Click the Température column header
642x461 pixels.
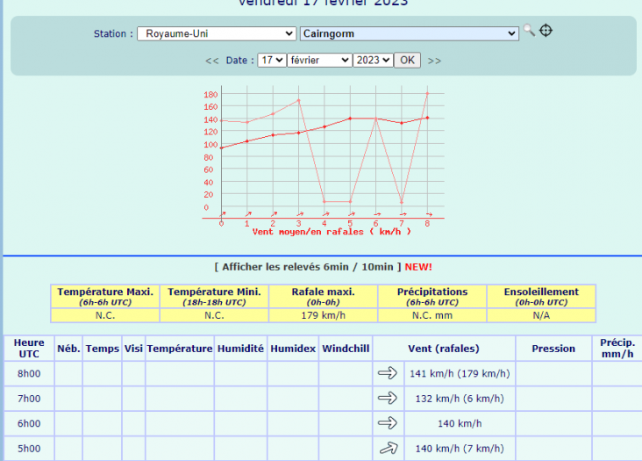[180, 349]
